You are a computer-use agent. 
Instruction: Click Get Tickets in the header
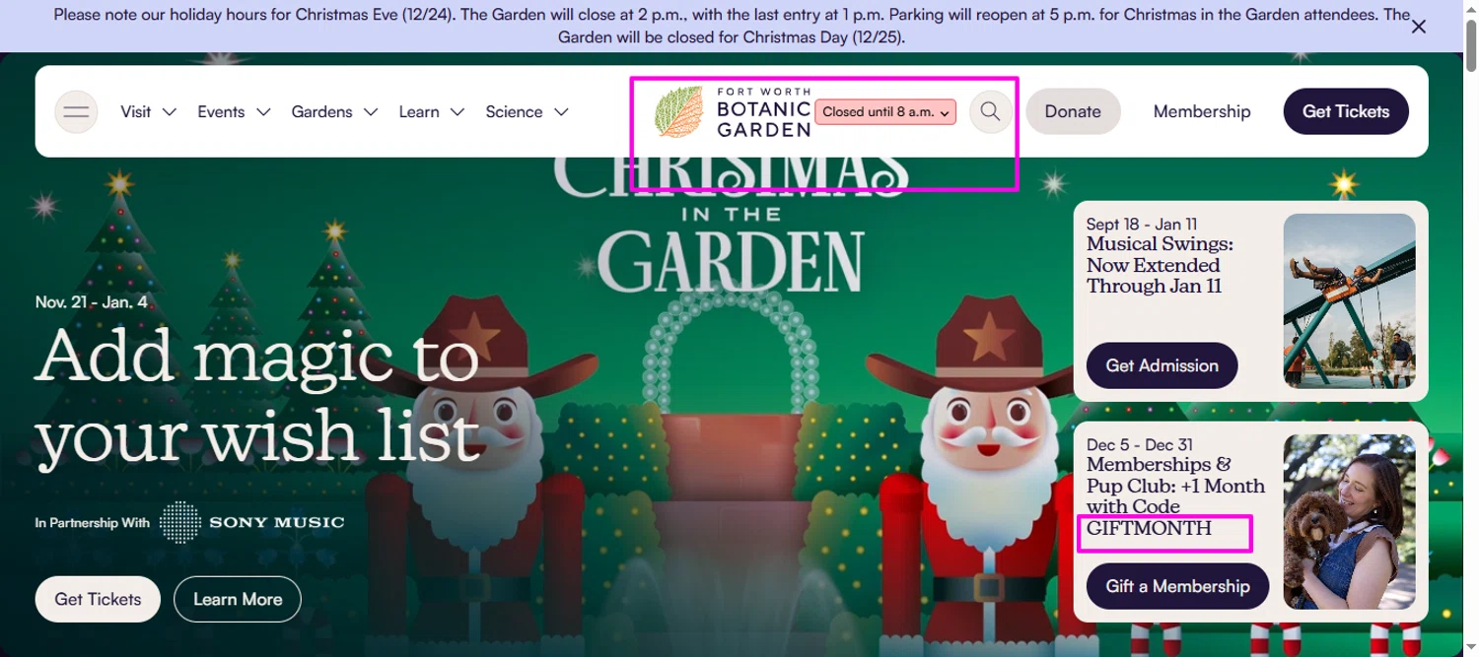[x=1346, y=111]
